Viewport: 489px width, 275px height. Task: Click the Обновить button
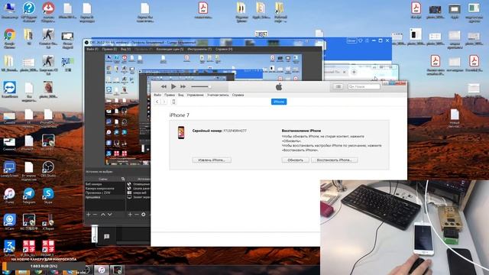[296, 160]
